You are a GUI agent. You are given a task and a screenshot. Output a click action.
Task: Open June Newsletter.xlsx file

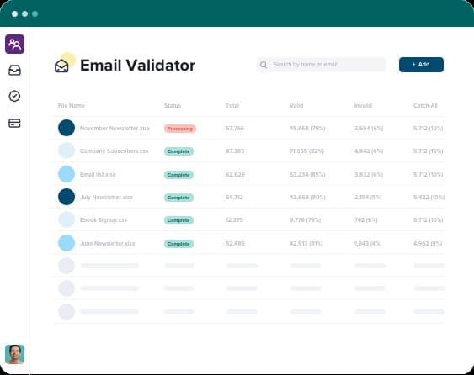[x=107, y=243]
